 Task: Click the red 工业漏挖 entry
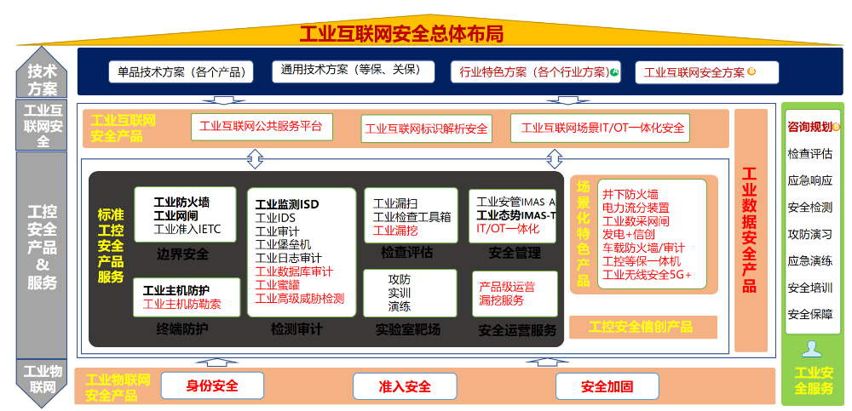[x=395, y=231]
